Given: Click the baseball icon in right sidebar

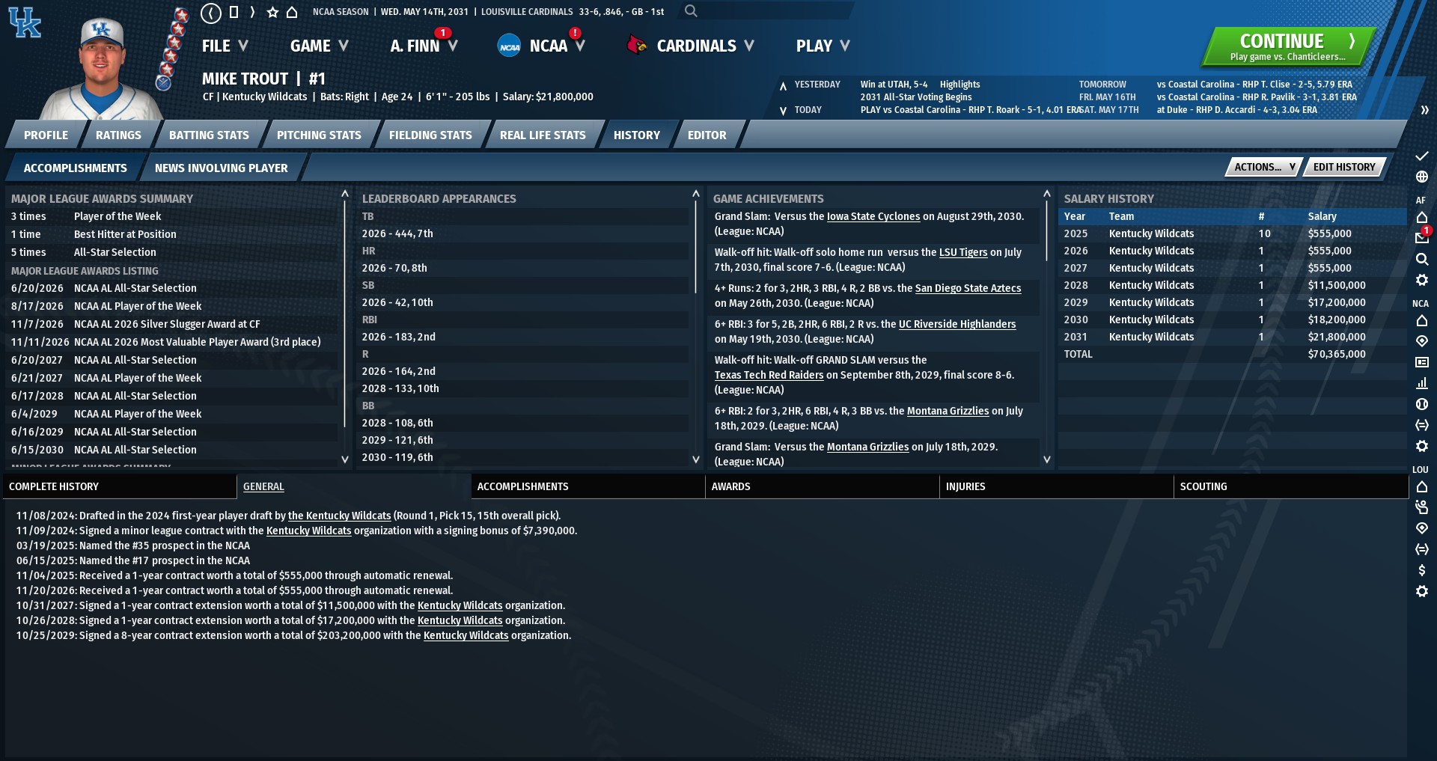Looking at the screenshot, I should click(1422, 404).
